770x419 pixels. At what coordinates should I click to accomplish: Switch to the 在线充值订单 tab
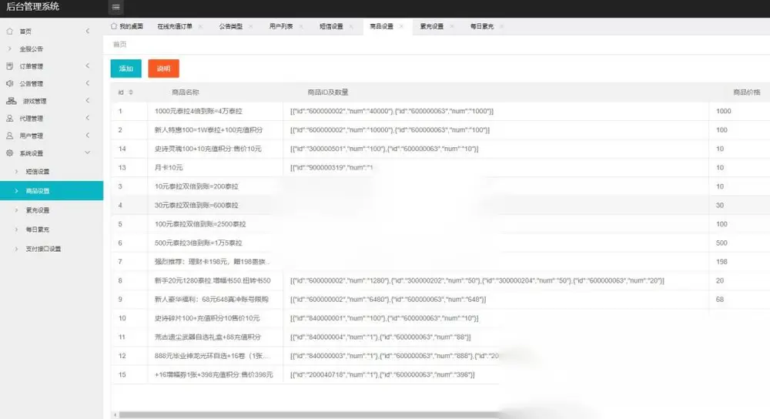point(175,26)
